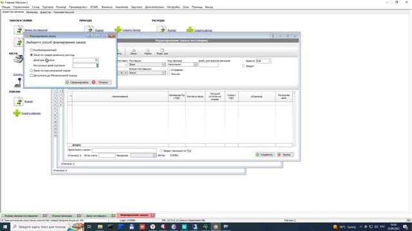Open the Склад menu

(x=36, y=7)
